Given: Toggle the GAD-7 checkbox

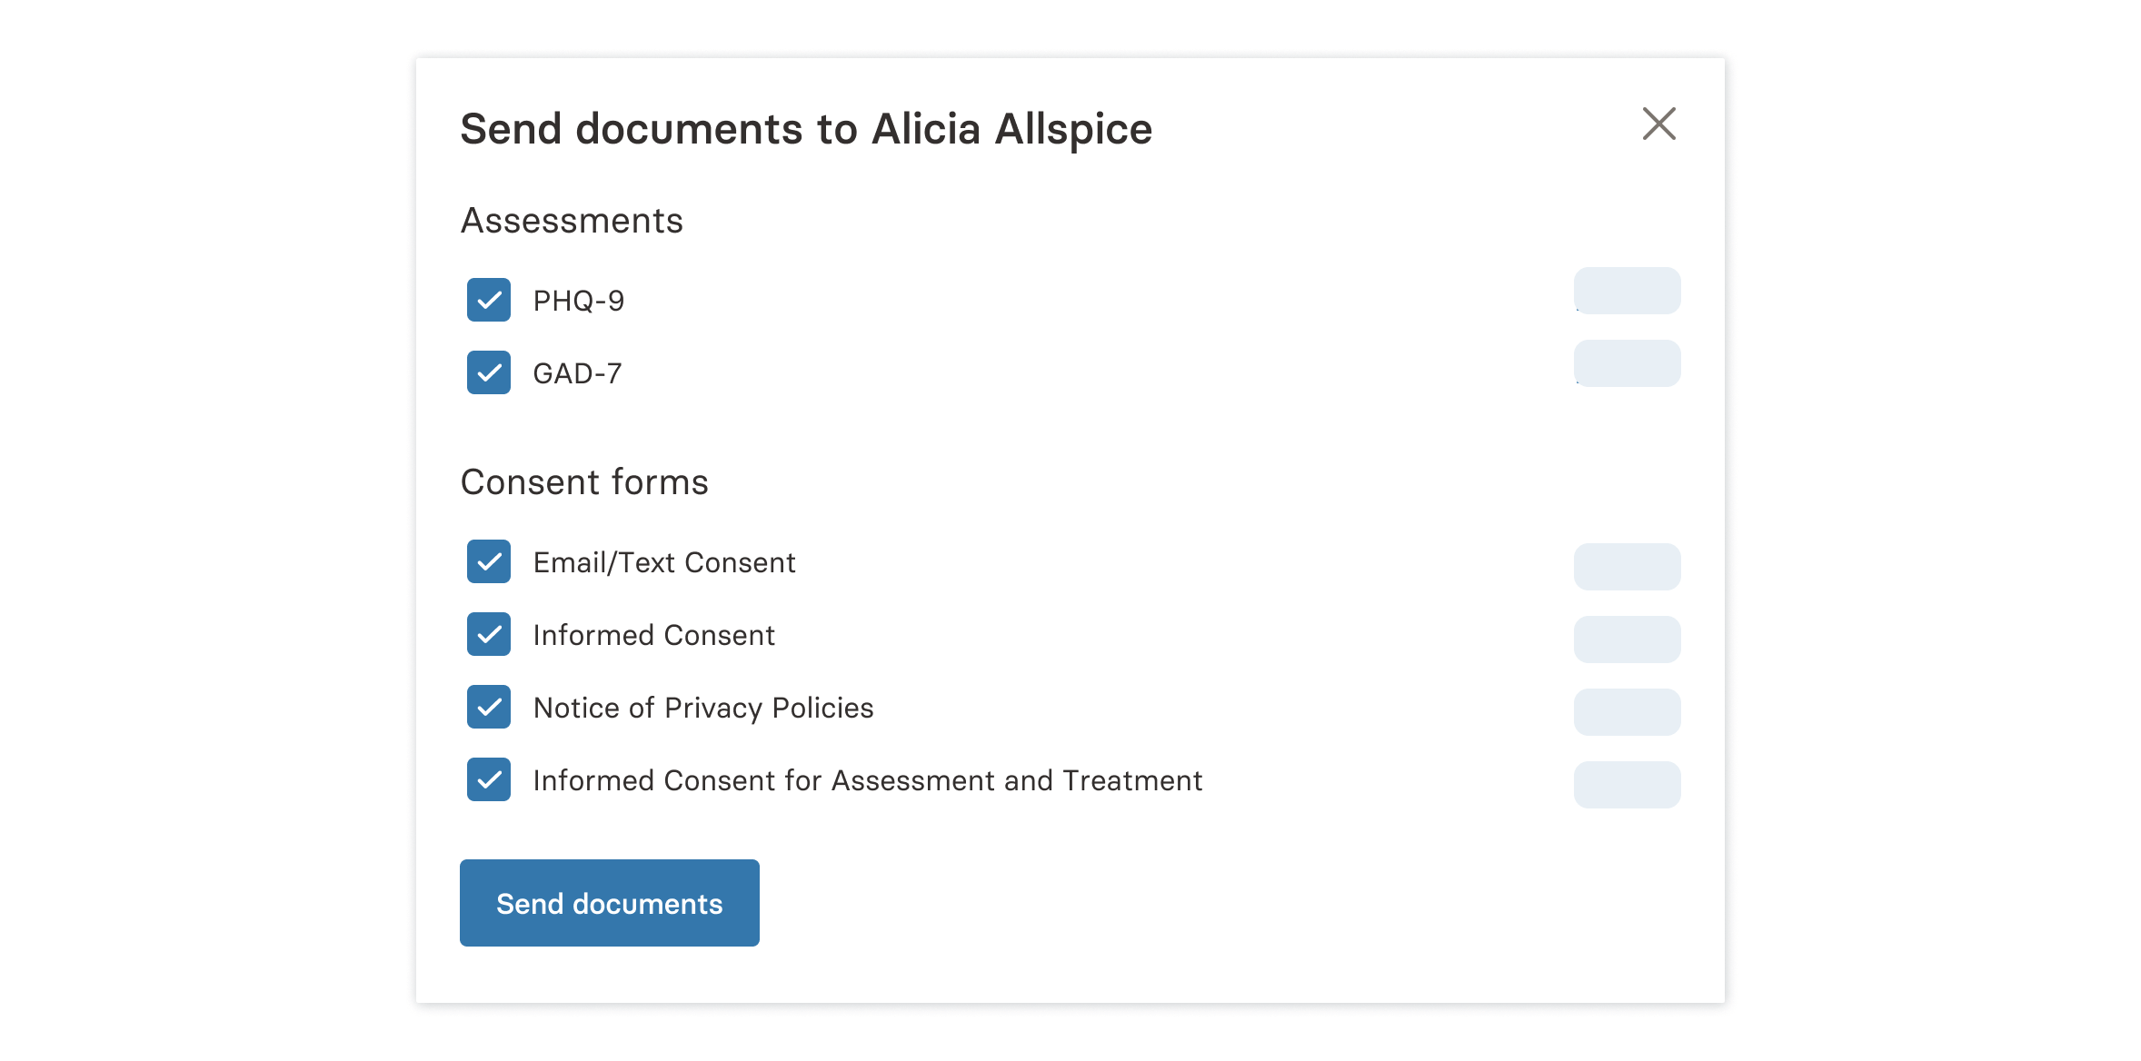Looking at the screenshot, I should [489, 372].
